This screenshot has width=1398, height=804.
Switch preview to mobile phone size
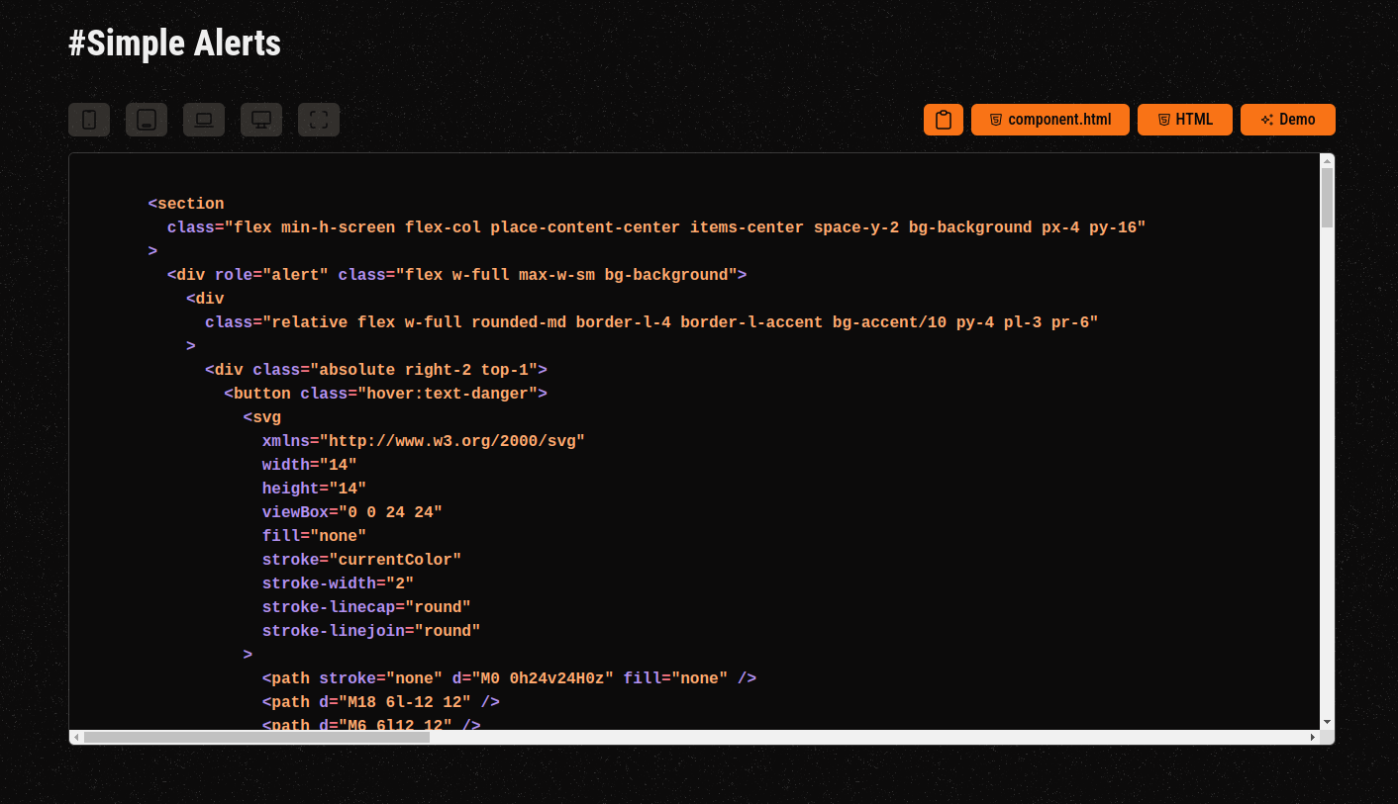[x=89, y=120]
